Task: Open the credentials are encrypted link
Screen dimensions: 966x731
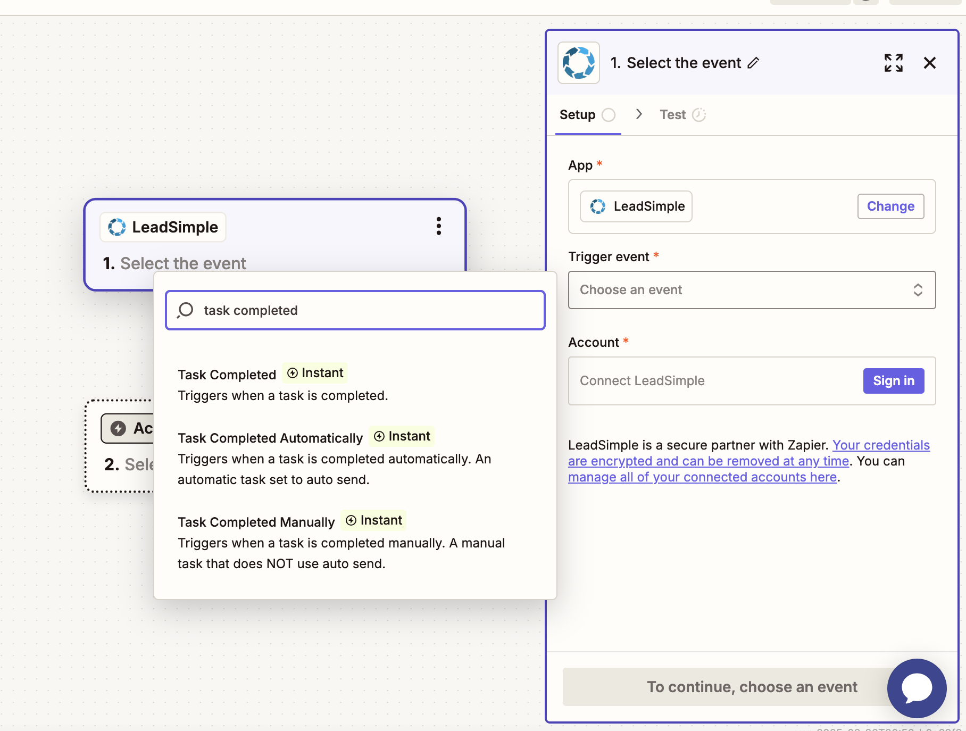Action: pyautogui.click(x=749, y=453)
